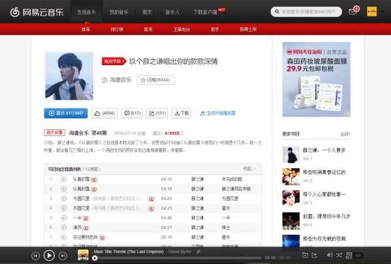
Task: Open the 音乐人 top navigation tab
Action: coord(172,12)
